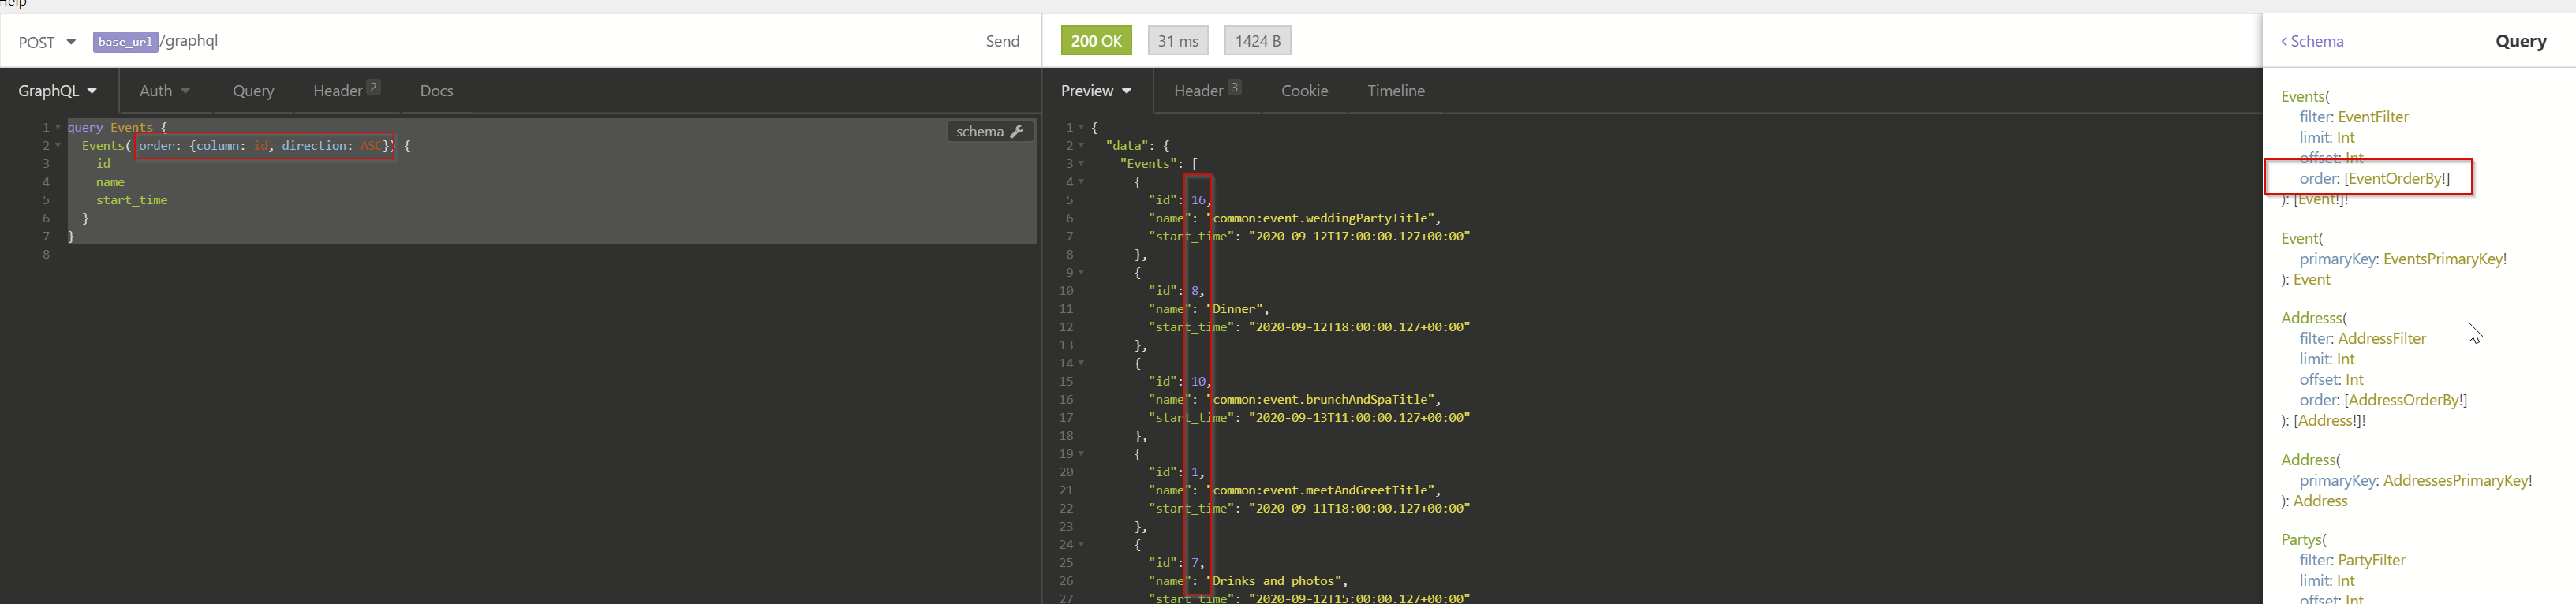Click the Events query field in docs
This screenshot has width=2576, height=604.
[2302, 97]
